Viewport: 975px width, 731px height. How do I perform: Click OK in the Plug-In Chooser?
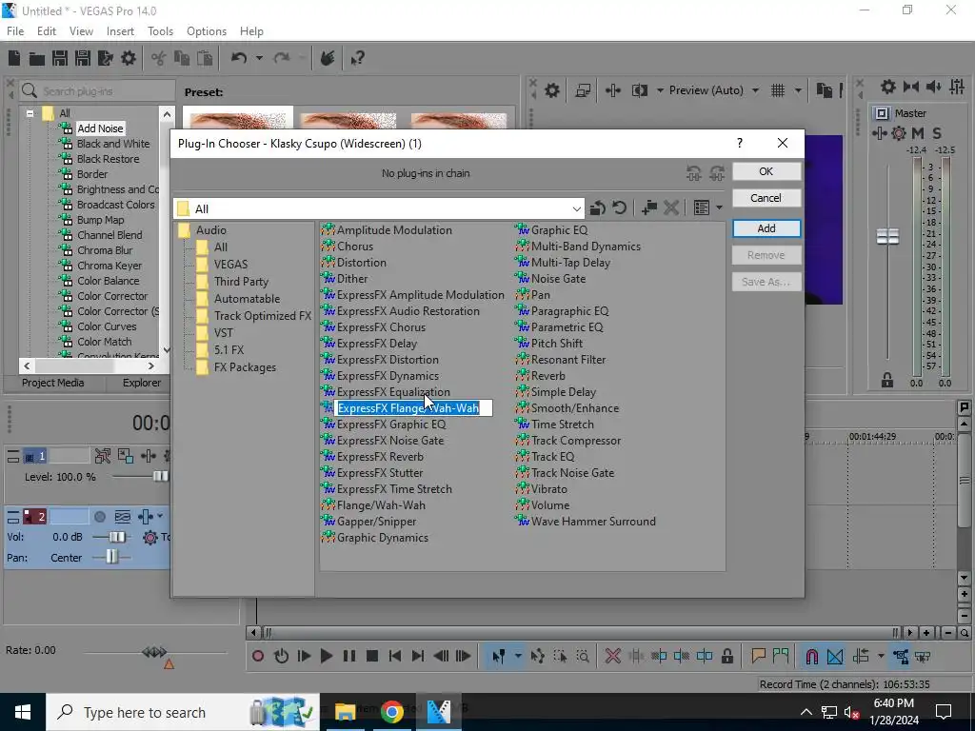(x=766, y=171)
